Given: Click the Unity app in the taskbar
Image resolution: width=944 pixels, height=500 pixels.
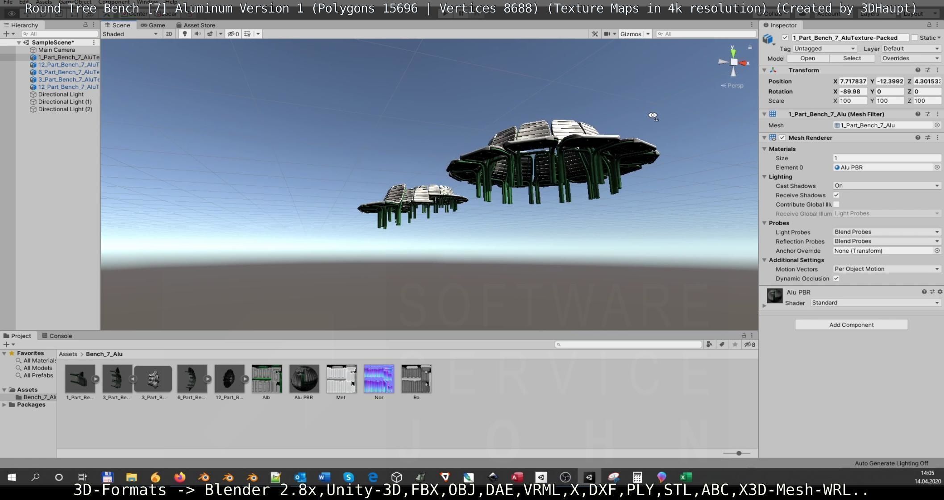Looking at the screenshot, I should [589, 477].
